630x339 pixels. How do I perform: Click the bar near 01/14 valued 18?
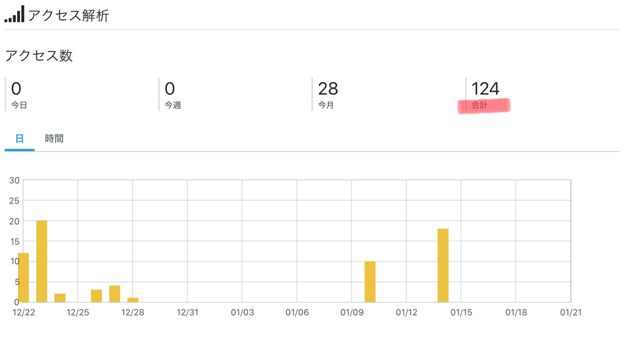(x=443, y=266)
